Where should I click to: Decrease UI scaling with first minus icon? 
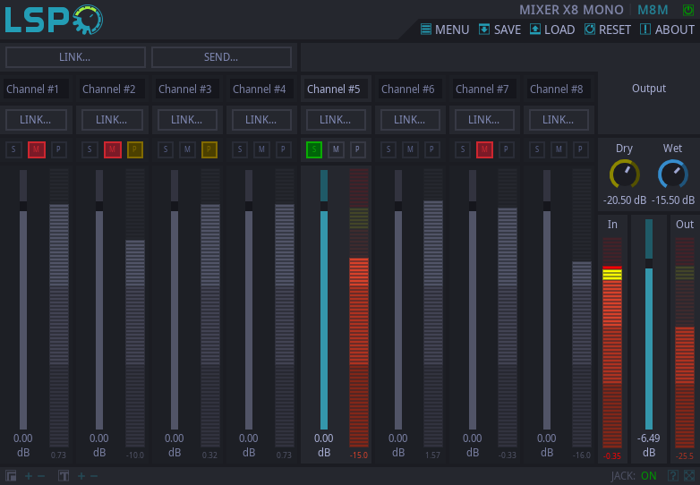pos(41,476)
